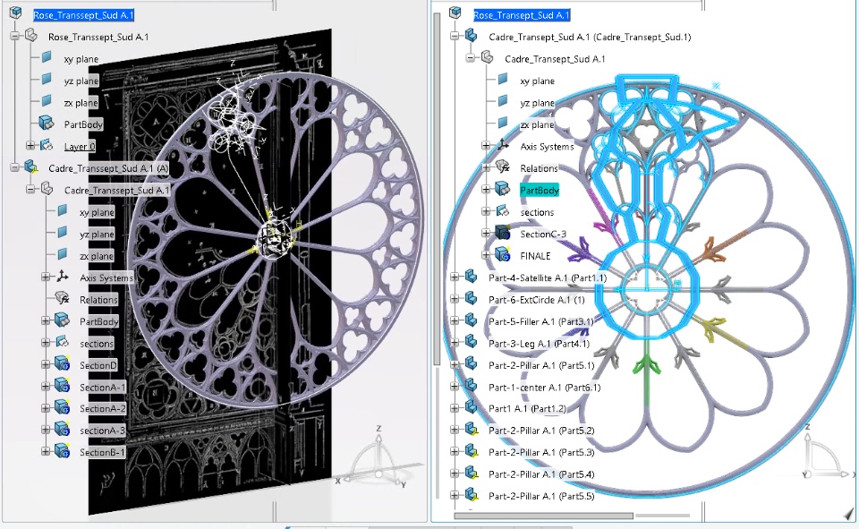Image resolution: width=859 pixels, height=529 pixels.
Task: Collapse Cadre_Transsept_Sud A.1 (A) node in left tree
Action: pyautogui.click(x=15, y=167)
